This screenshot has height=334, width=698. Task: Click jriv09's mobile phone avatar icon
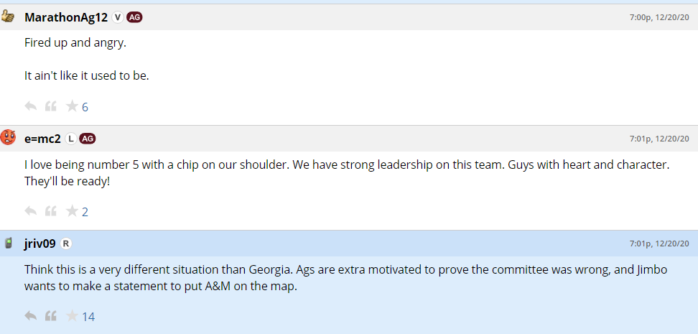point(9,243)
